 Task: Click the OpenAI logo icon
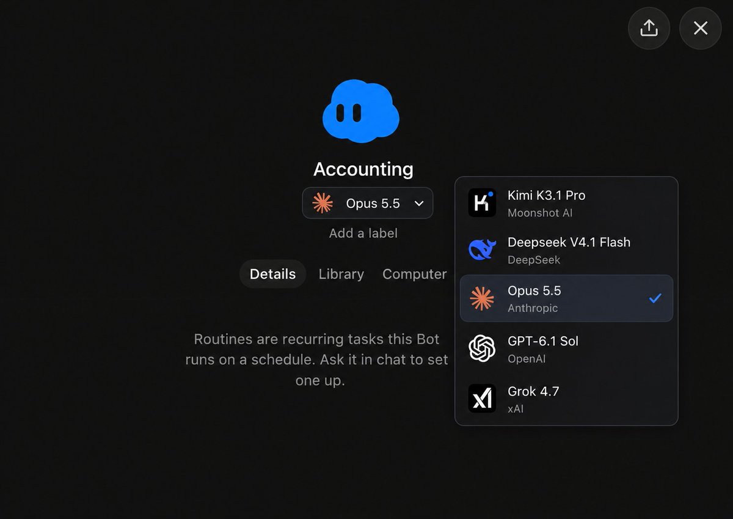pyautogui.click(x=482, y=348)
